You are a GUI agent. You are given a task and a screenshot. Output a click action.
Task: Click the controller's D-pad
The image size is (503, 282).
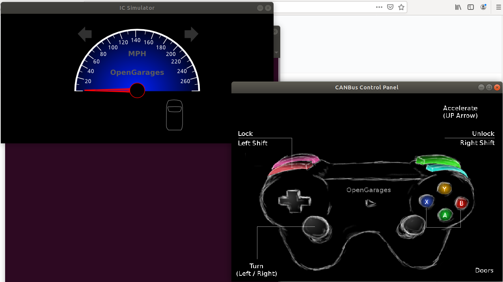[x=294, y=201]
